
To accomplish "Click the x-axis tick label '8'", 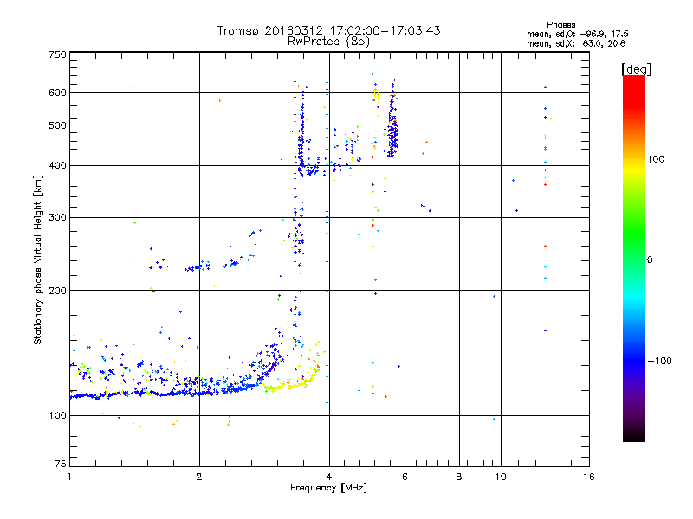I will 459,477.
